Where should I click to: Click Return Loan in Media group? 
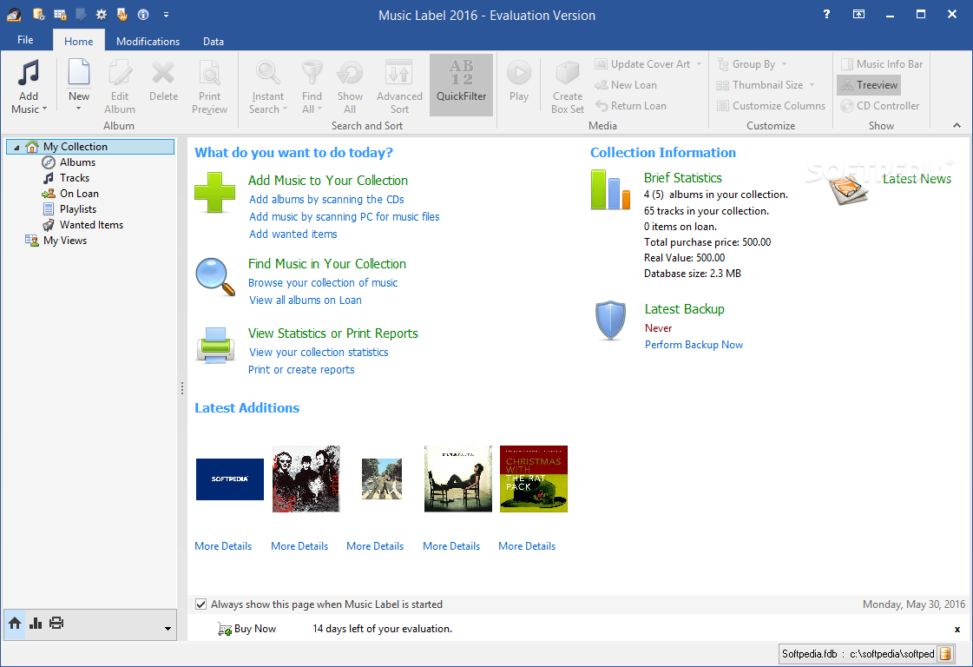coord(630,106)
